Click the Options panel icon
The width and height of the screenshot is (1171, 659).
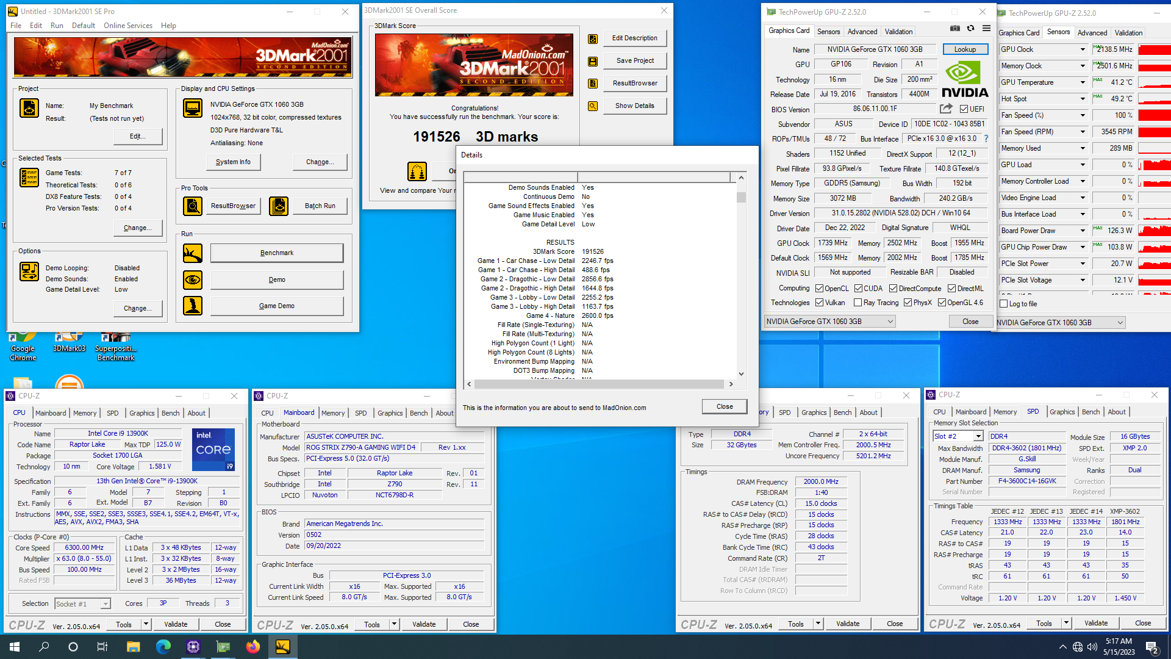tap(29, 272)
